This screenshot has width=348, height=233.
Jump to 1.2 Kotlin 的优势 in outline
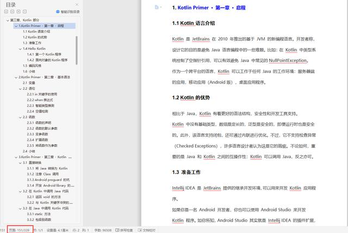tap(35, 37)
